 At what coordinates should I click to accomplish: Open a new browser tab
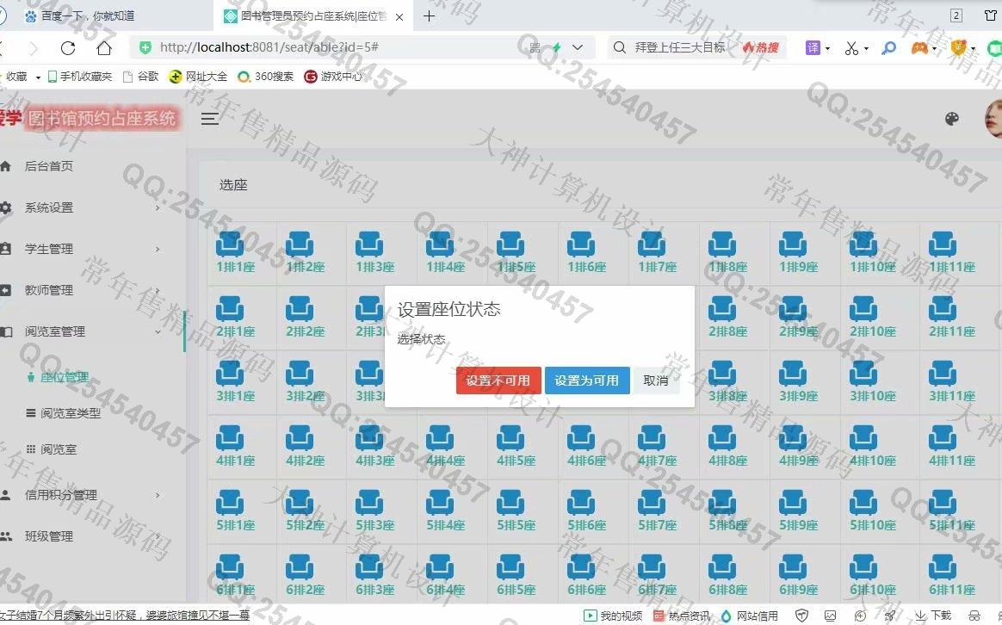pos(429,16)
